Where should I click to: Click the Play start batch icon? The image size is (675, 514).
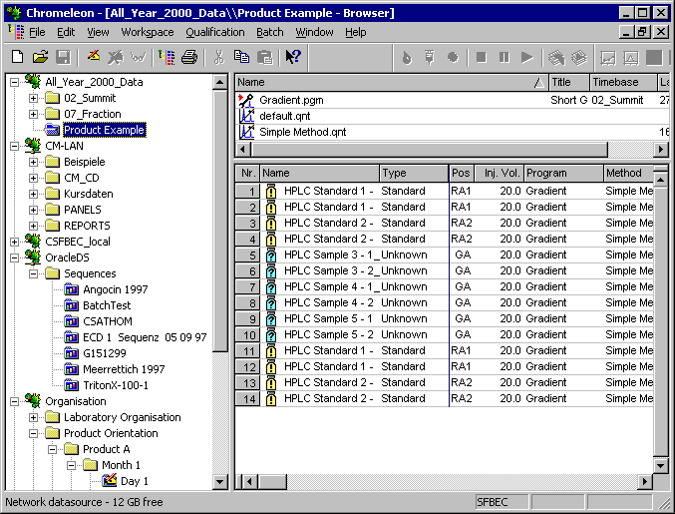tap(526, 57)
